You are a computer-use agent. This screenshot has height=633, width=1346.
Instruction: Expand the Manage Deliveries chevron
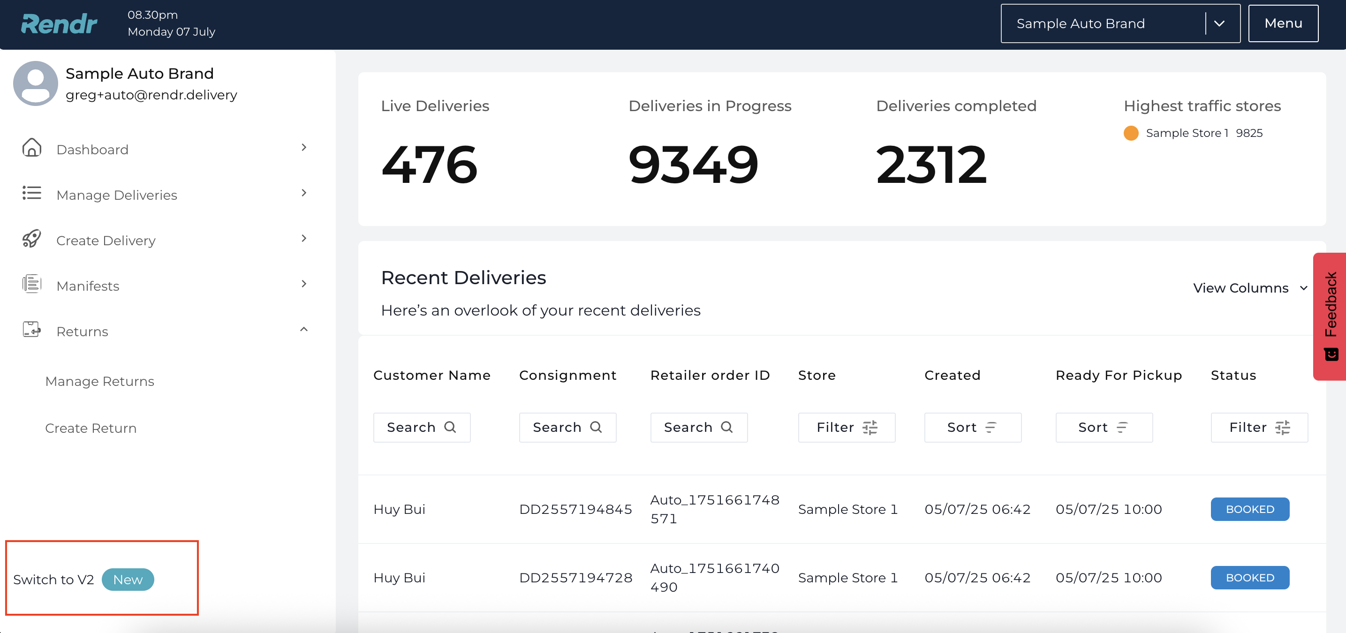coord(304,193)
